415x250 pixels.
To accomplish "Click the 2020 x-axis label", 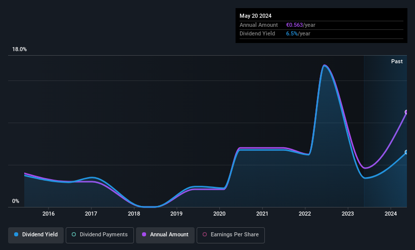I will [x=219, y=214].
